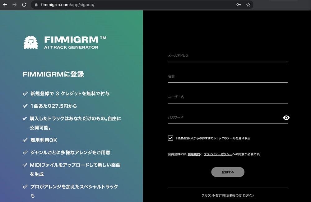Focus the address bar URL
The height and width of the screenshot is (202, 311).
coord(67,5)
